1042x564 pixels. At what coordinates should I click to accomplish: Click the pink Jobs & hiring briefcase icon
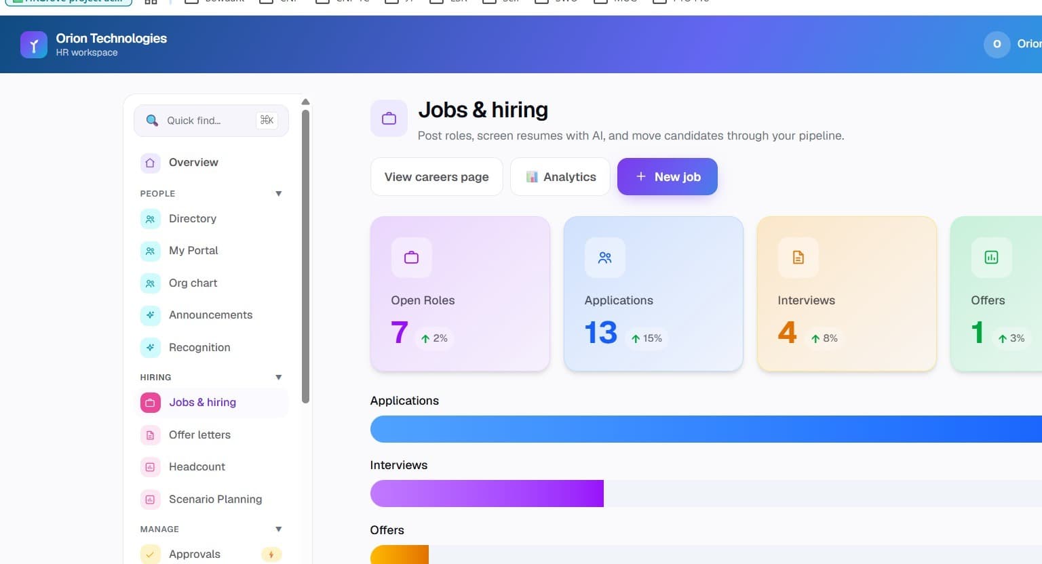(x=150, y=403)
